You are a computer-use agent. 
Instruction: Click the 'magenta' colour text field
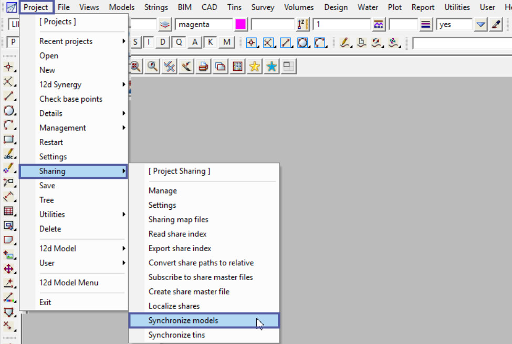pos(204,25)
